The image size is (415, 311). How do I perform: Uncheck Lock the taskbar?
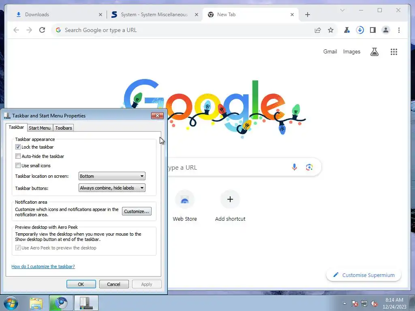(18, 147)
